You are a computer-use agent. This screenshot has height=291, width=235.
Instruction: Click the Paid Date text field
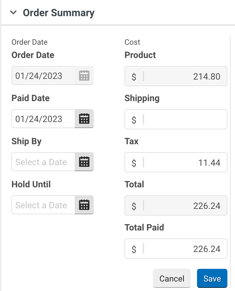click(43, 119)
